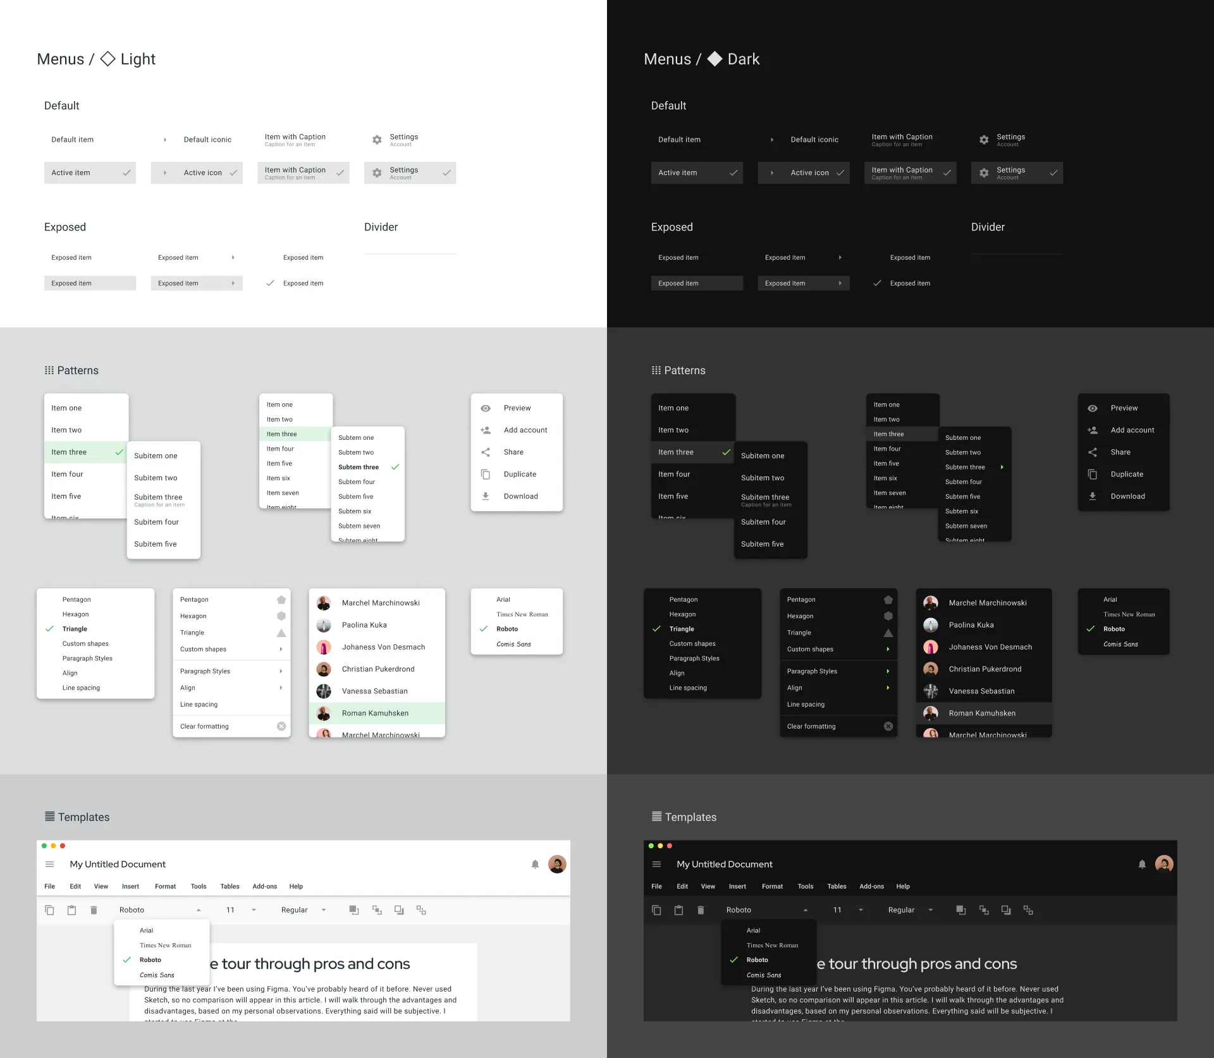Open Format menu in light document menubar

(165, 886)
